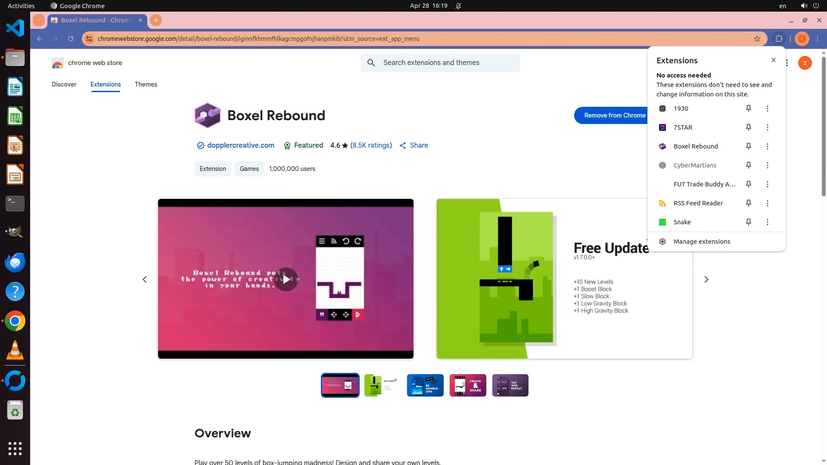Open the dopplercreative.com link
The height and width of the screenshot is (465, 827).
point(240,146)
